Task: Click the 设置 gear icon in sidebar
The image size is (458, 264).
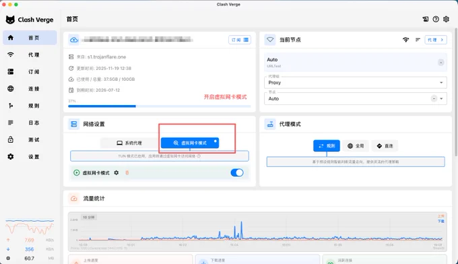Action: pos(11,156)
